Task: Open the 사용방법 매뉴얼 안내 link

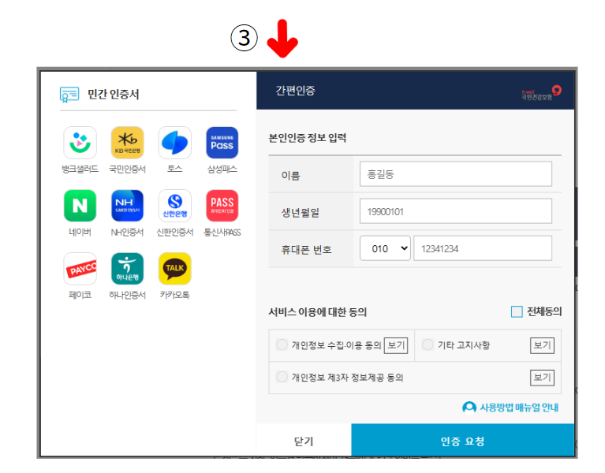Action: point(510,407)
